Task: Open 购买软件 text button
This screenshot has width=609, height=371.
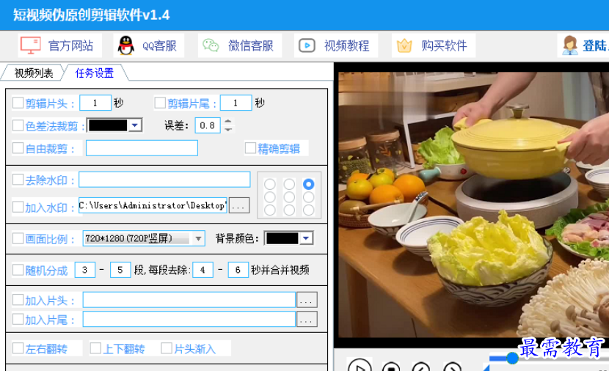Action: click(x=445, y=45)
